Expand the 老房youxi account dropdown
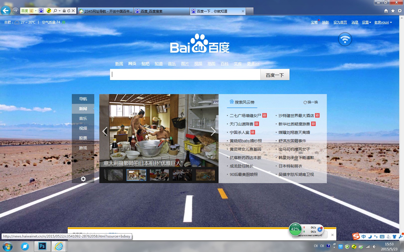Viewport: 404px width, 252px height. [383, 22]
